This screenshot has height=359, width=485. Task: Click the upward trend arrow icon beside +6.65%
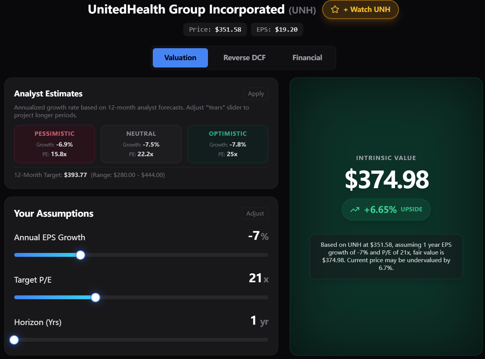[354, 210]
